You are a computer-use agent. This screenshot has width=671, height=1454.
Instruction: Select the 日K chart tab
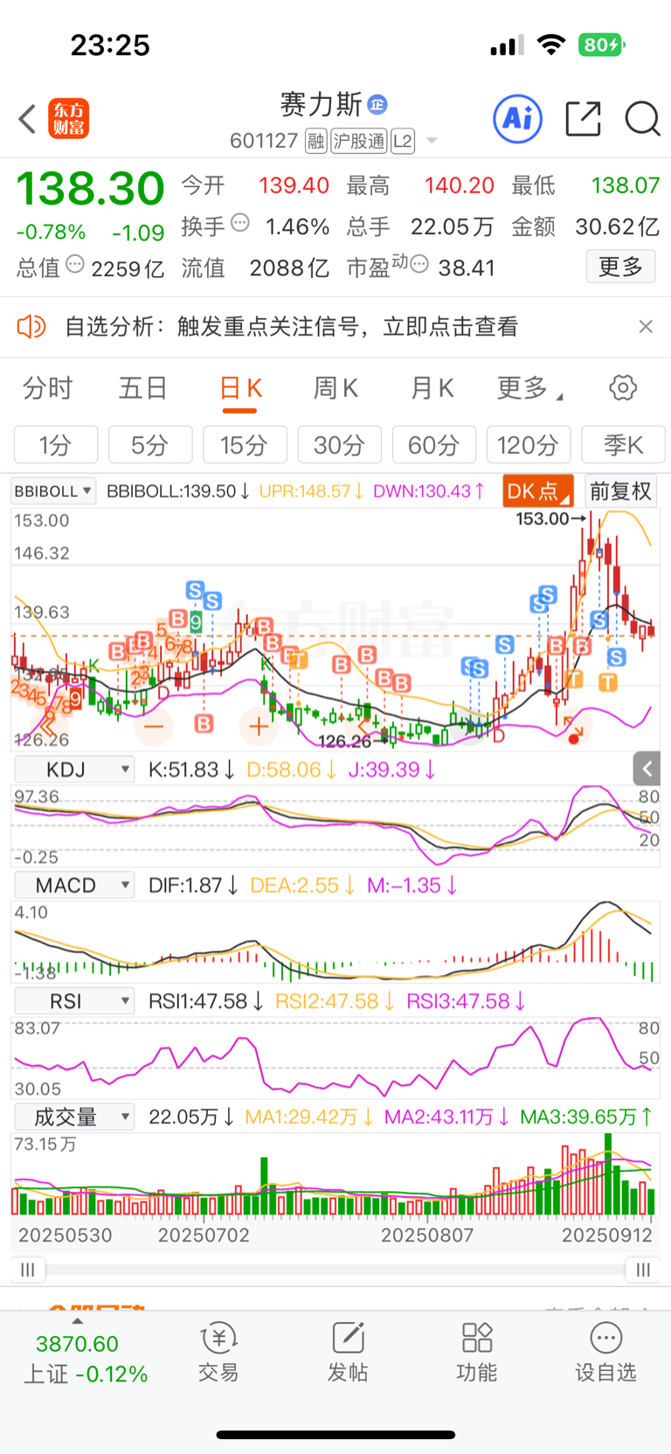pos(240,388)
